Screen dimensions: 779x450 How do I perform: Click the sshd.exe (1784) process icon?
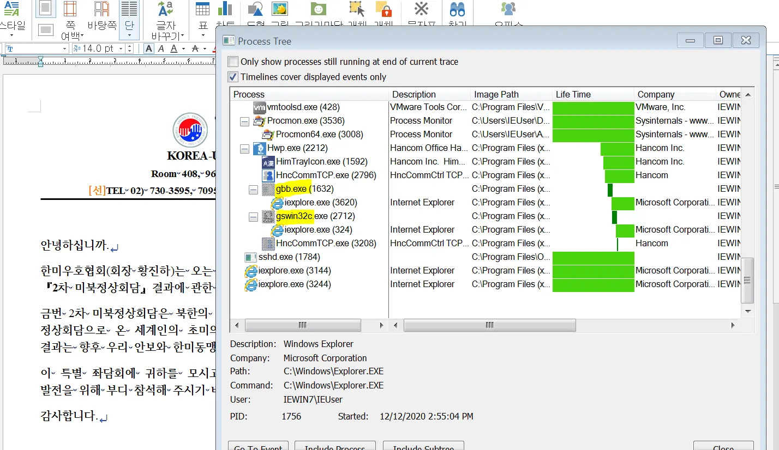click(x=250, y=257)
